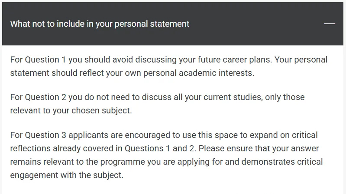
Task: Click "relevant to your chosen subject" text
Action: point(71,110)
